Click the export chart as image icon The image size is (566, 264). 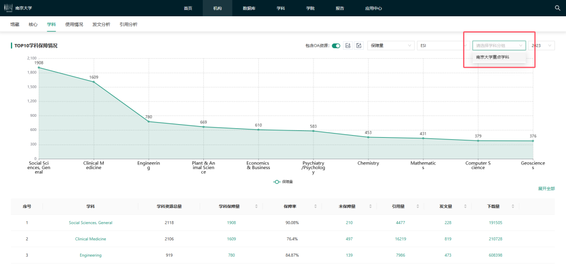(x=348, y=46)
